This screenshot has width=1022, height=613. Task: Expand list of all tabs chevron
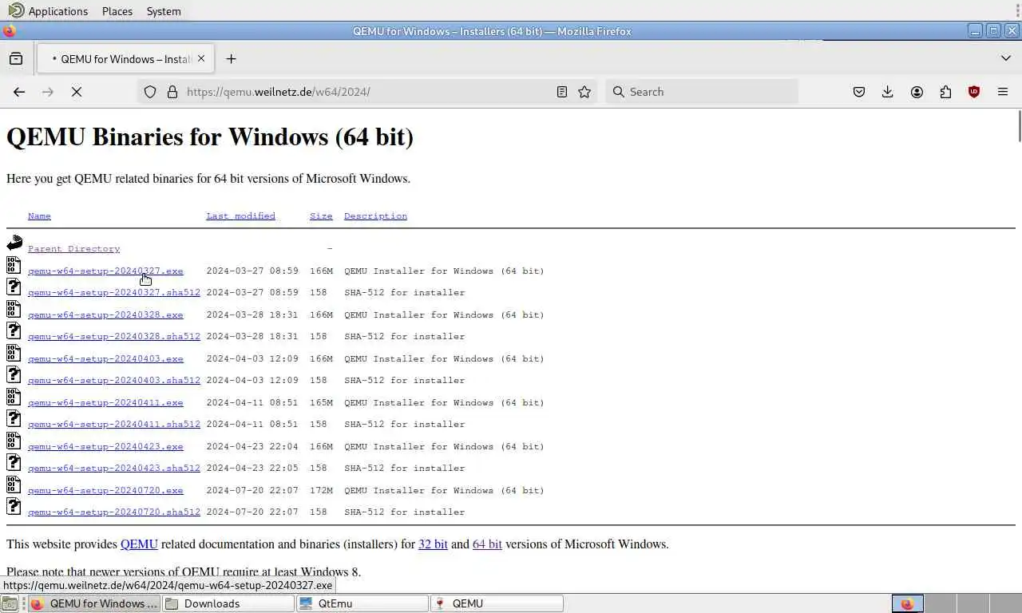(1006, 58)
